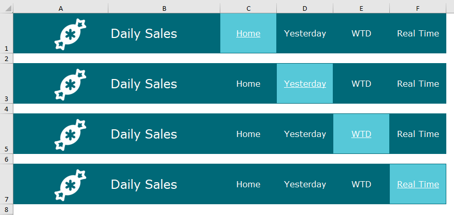Viewport: 454px width, 215px height.
Task: Select the column D header
Action: click(305, 9)
